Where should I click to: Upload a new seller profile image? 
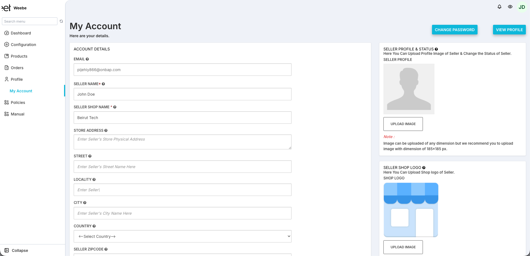click(x=403, y=124)
